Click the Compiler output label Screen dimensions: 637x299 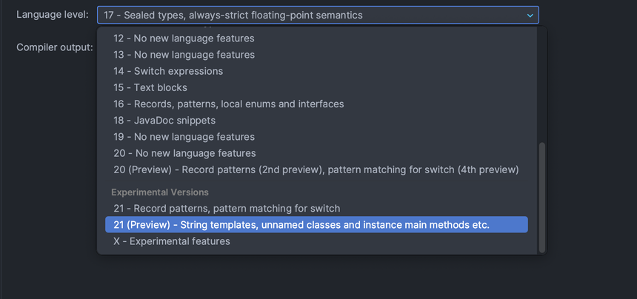[x=55, y=47]
